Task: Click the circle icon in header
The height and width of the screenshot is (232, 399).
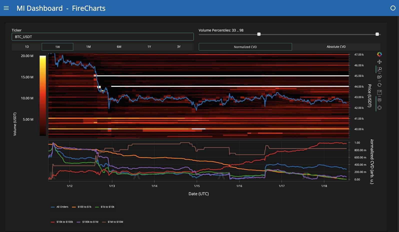Action: point(393,8)
